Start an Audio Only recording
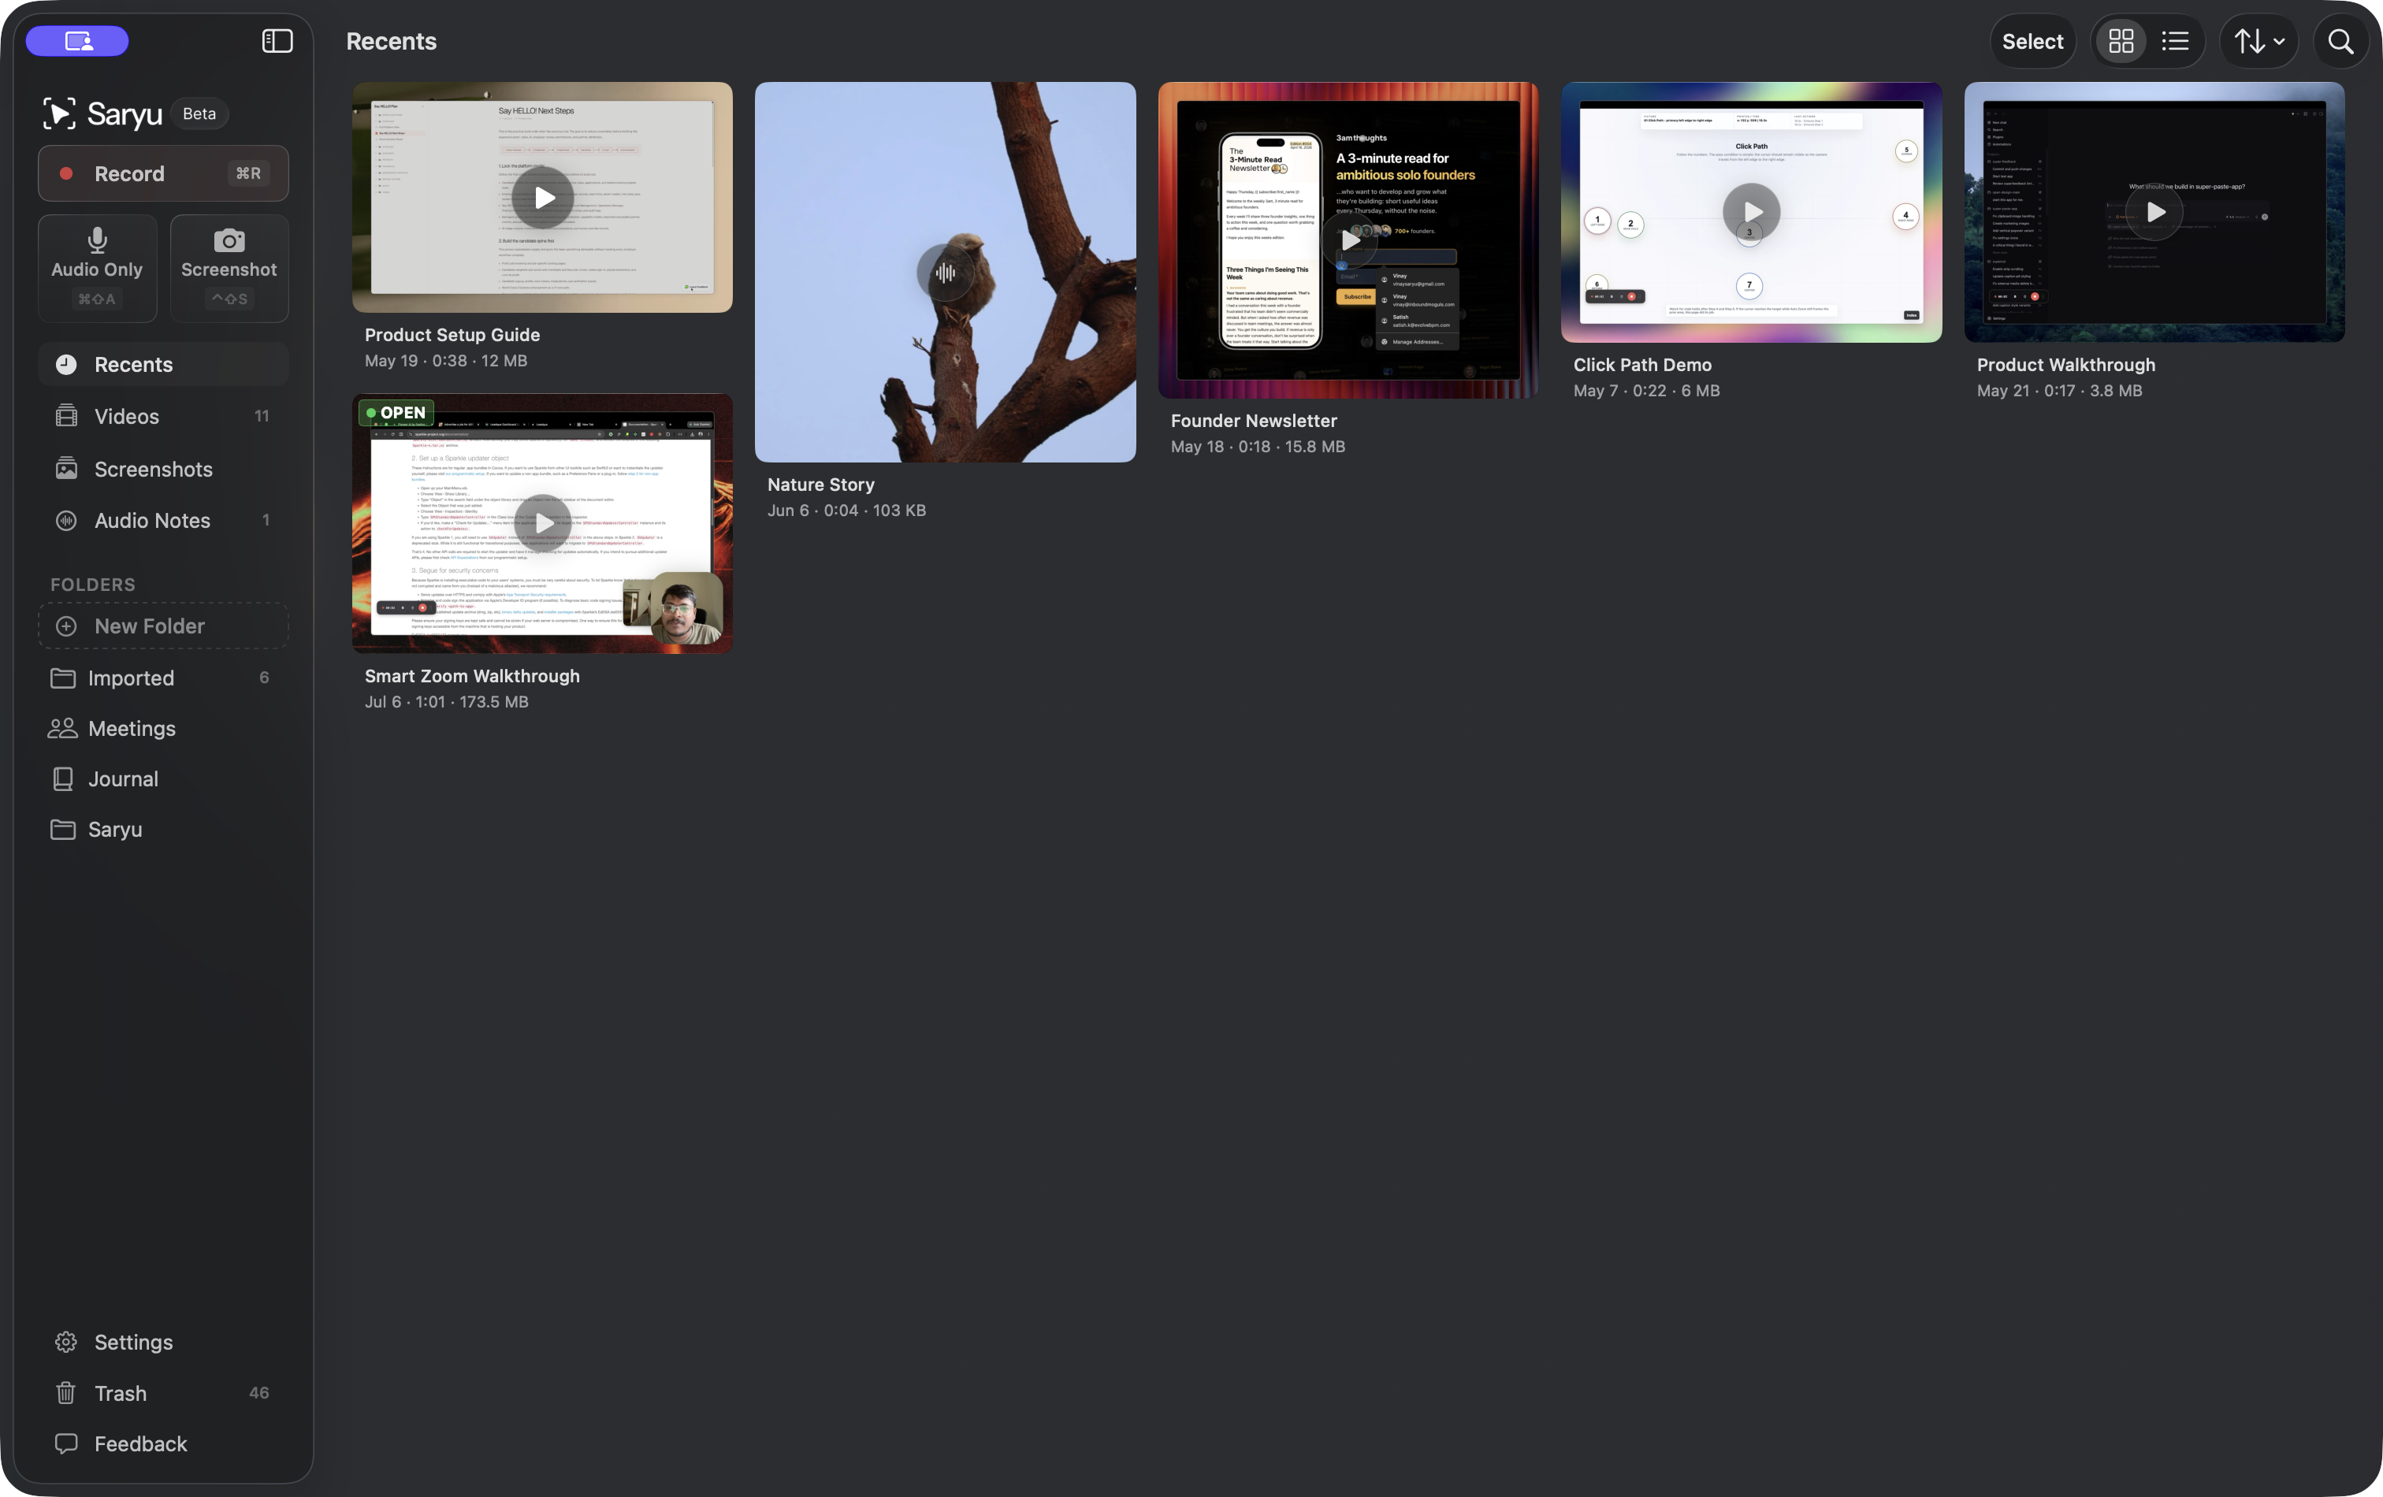 [x=97, y=267]
